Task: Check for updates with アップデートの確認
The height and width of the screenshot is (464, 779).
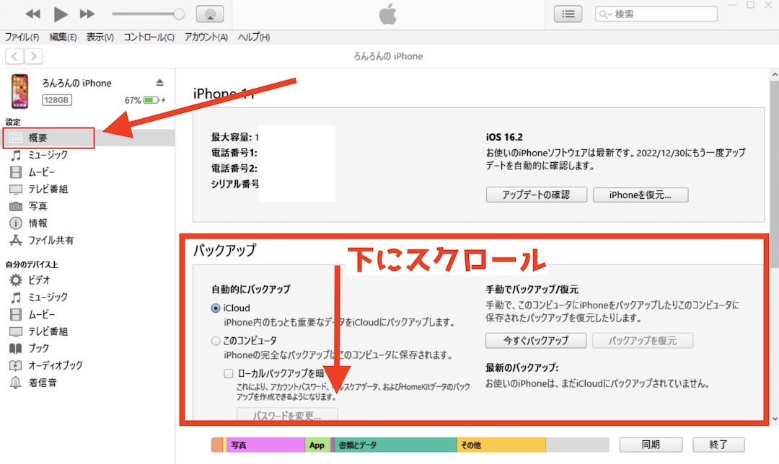Action: (536, 195)
